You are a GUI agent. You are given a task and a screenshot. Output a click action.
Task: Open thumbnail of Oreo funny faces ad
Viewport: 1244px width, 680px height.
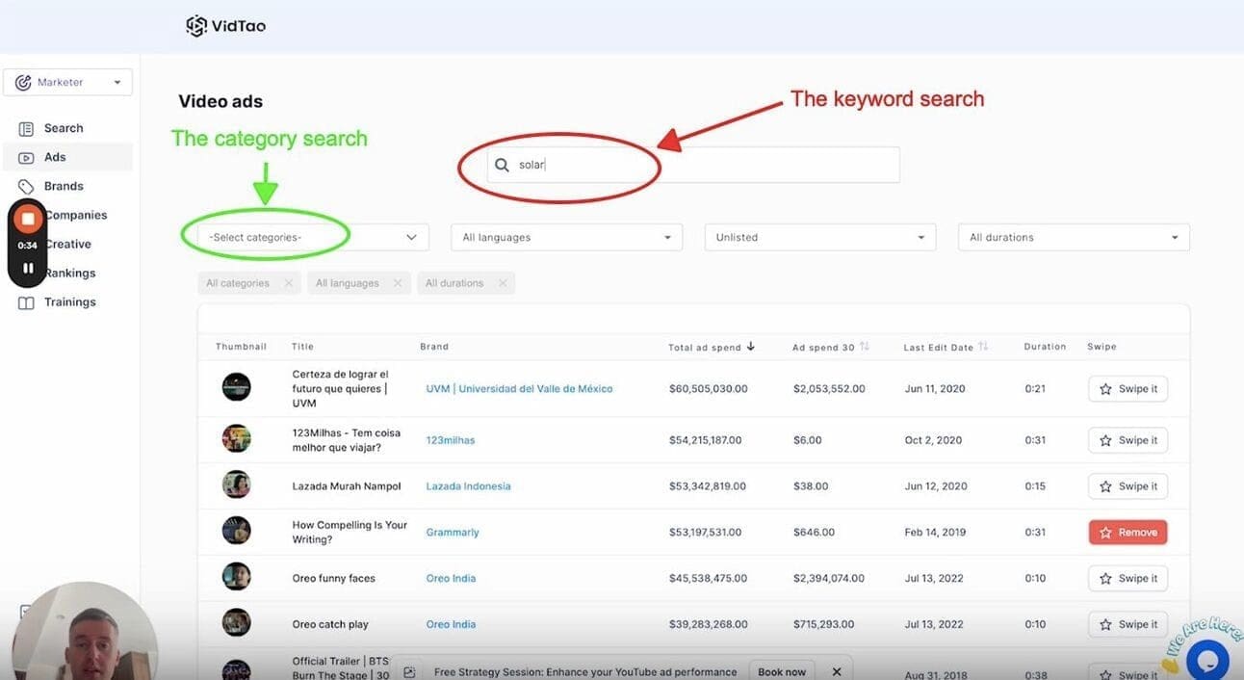click(236, 576)
